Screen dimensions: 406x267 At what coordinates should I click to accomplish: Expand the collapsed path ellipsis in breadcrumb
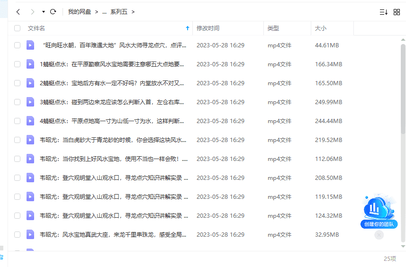point(104,12)
